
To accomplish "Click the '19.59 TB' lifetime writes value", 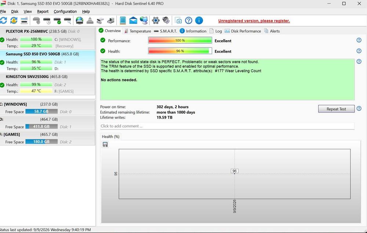I will pyautogui.click(x=164, y=117).
